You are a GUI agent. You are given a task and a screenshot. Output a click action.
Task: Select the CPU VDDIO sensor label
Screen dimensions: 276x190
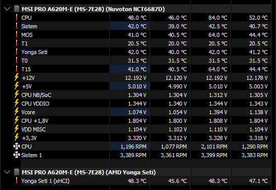[35, 104]
